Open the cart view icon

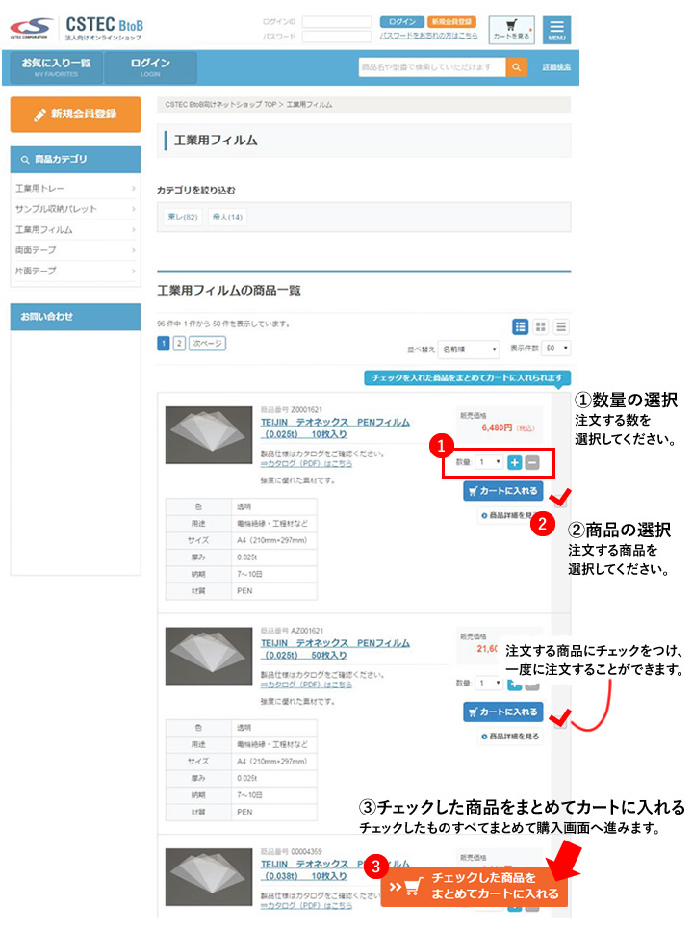pos(511,30)
